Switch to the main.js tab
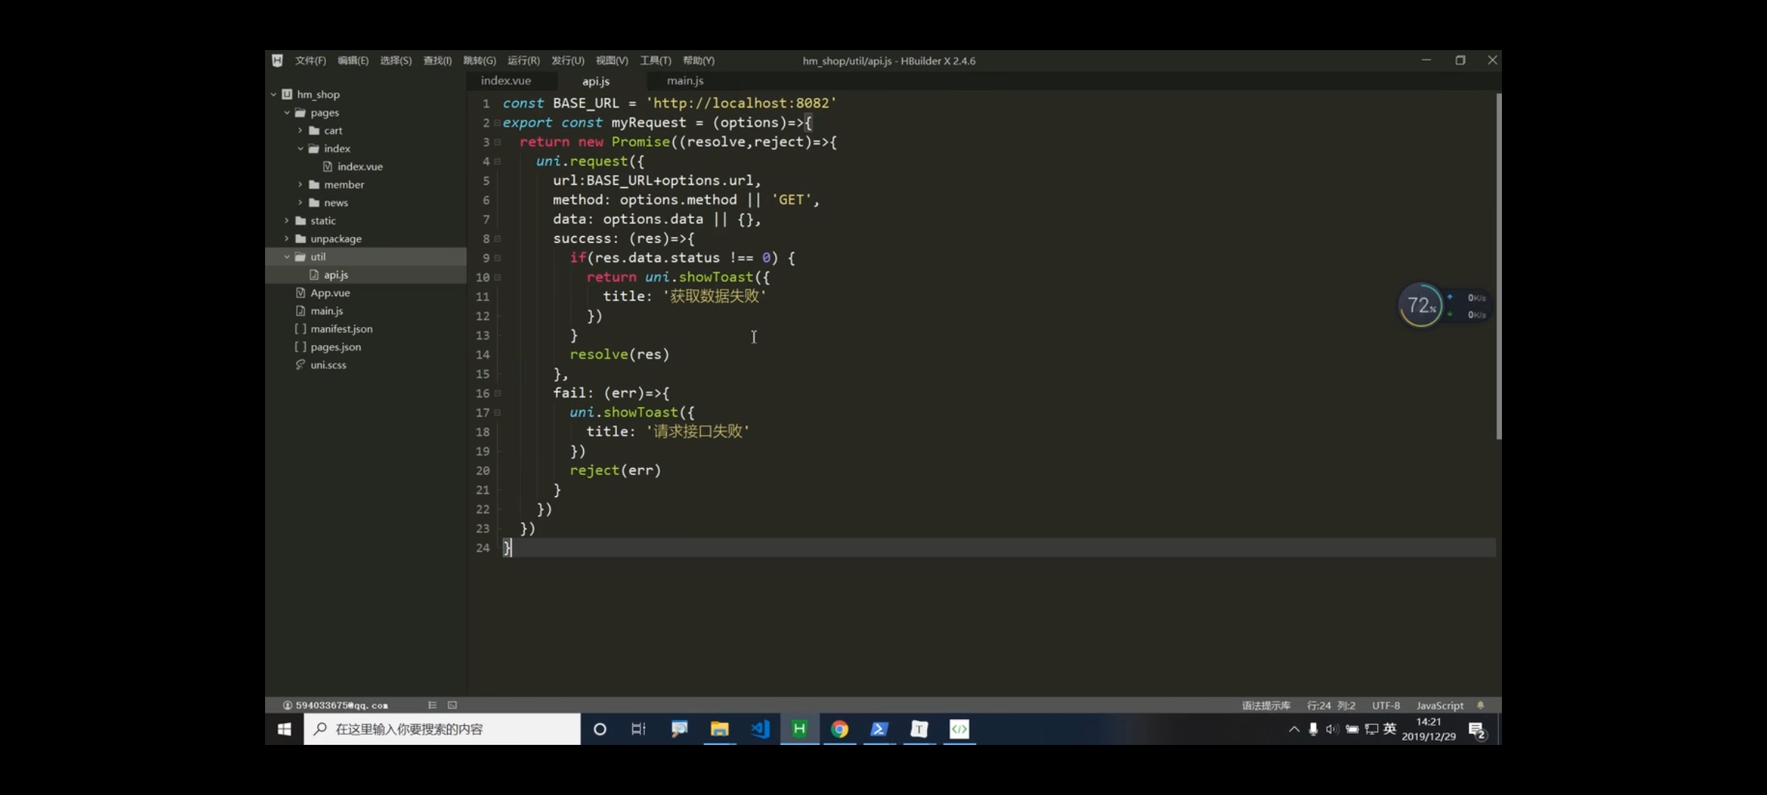The image size is (1767, 795). click(x=685, y=81)
